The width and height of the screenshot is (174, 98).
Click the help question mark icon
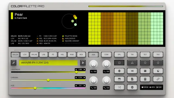click(132, 87)
